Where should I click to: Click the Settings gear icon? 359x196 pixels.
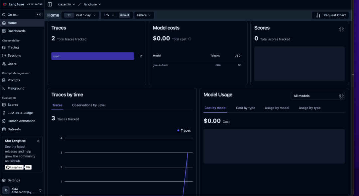tap(4, 180)
